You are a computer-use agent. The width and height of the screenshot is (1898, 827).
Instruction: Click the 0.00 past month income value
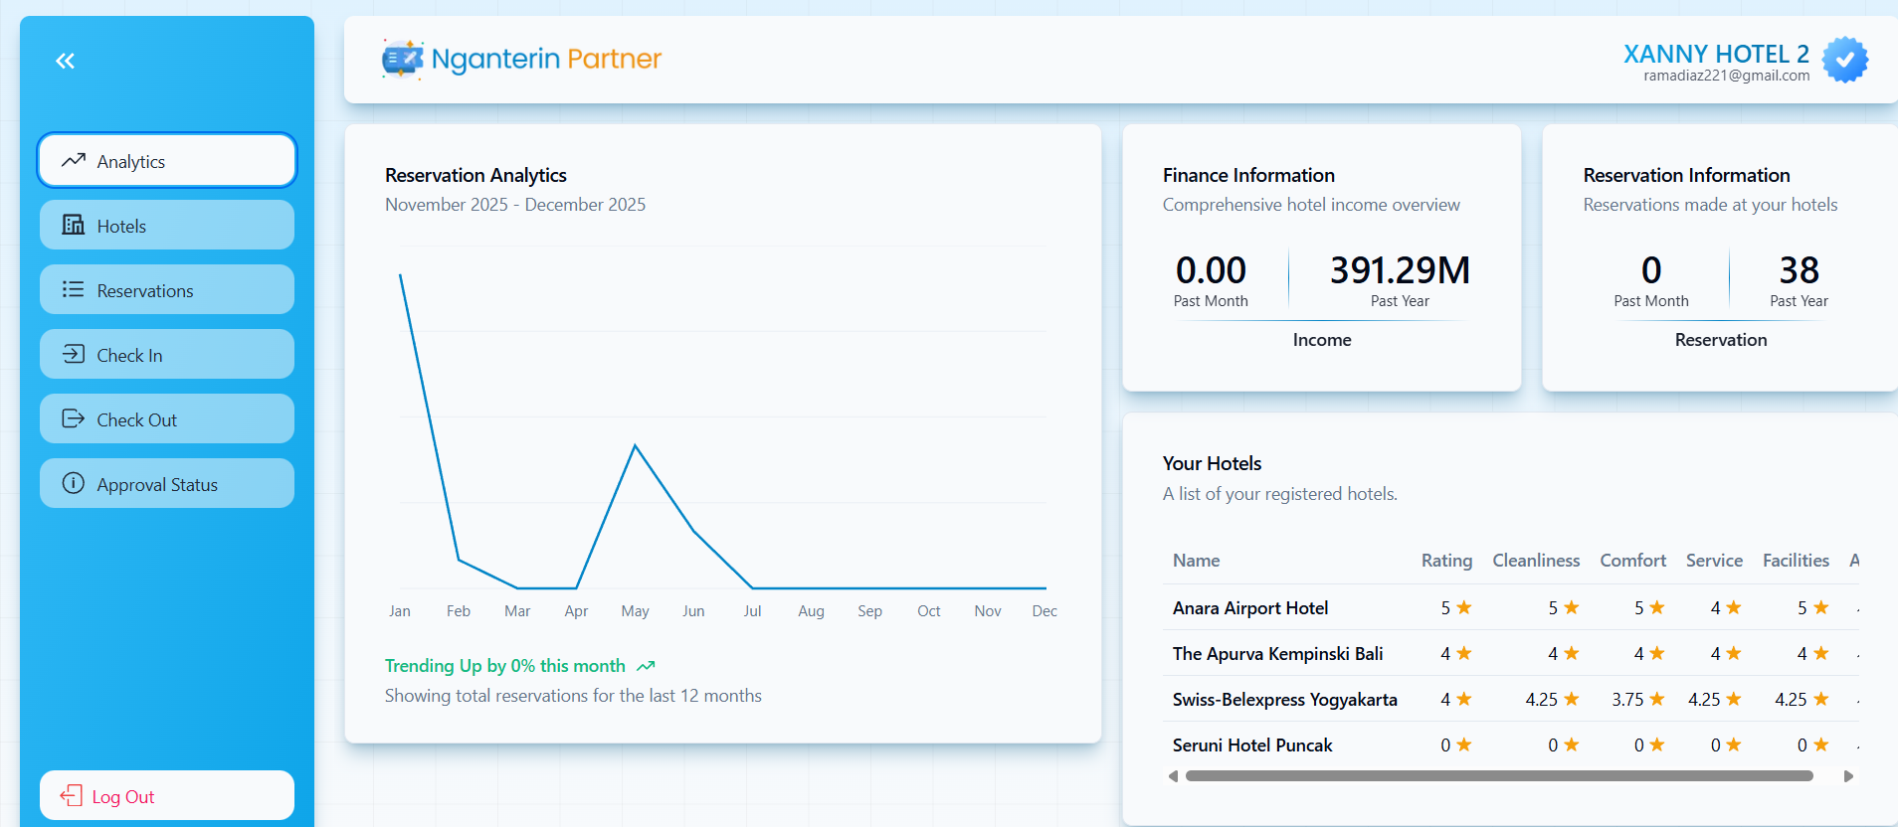coord(1211,270)
